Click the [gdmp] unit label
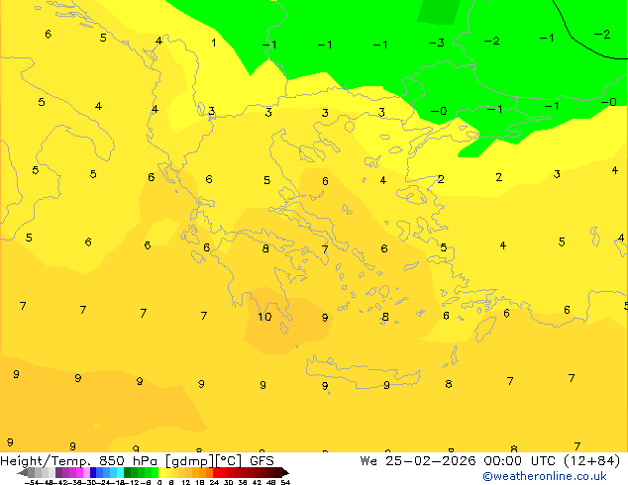This screenshot has width=628, height=485. [190, 461]
